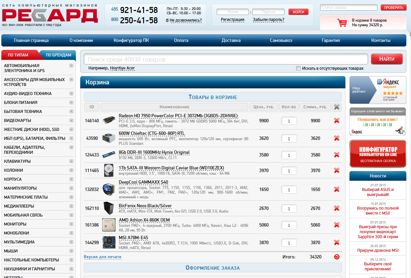Open the BitFenix case thumbnail
The width and height of the screenshot is (411, 278).
coord(109,208)
